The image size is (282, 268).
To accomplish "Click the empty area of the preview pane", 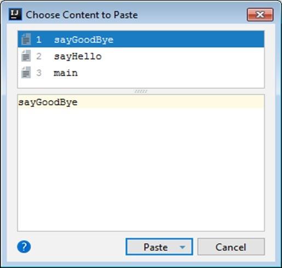I will point(141,169).
